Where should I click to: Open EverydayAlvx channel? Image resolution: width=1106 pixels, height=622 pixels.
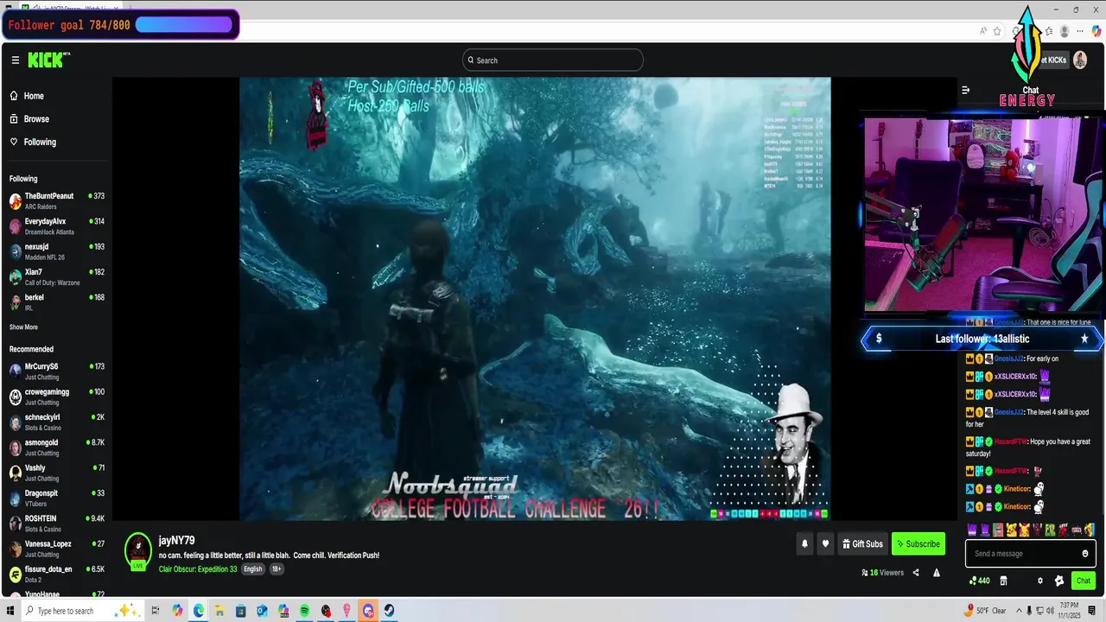click(56, 226)
